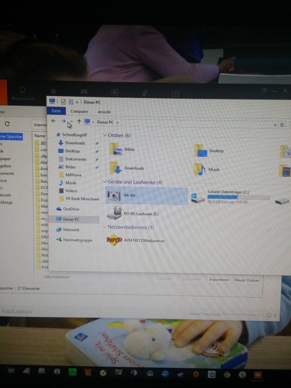Open the music note tab in Mi window

click(x=145, y=93)
